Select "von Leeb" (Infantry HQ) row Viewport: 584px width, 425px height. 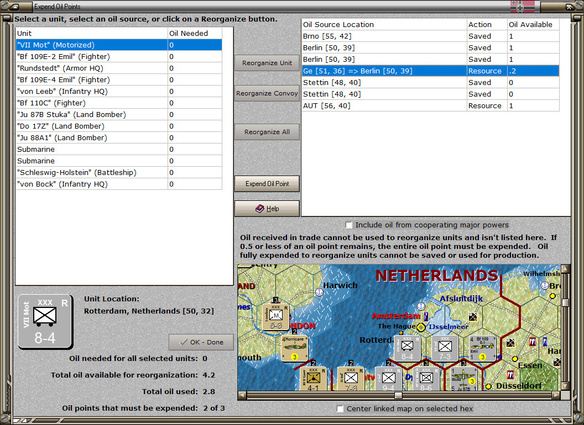point(119,91)
